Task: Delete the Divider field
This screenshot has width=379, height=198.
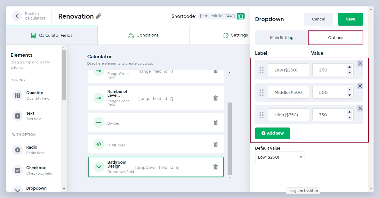Action: coord(216,122)
